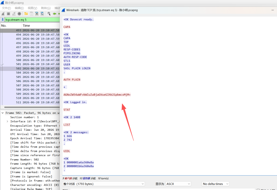Select packet row 493
The image size is (277, 190).
click(30, 30)
